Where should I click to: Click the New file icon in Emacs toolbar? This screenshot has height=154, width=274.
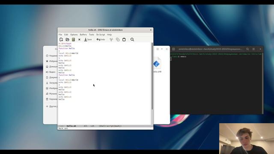click(x=61, y=39)
